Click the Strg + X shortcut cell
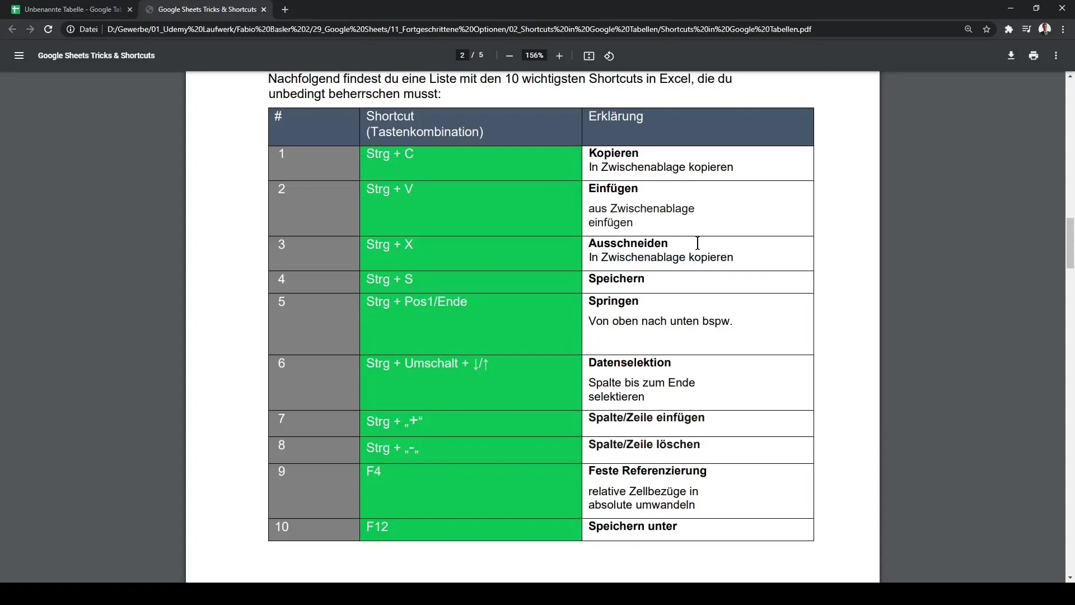The width and height of the screenshot is (1075, 605). tap(470, 254)
